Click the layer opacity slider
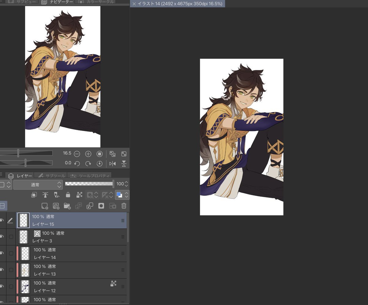 point(90,184)
